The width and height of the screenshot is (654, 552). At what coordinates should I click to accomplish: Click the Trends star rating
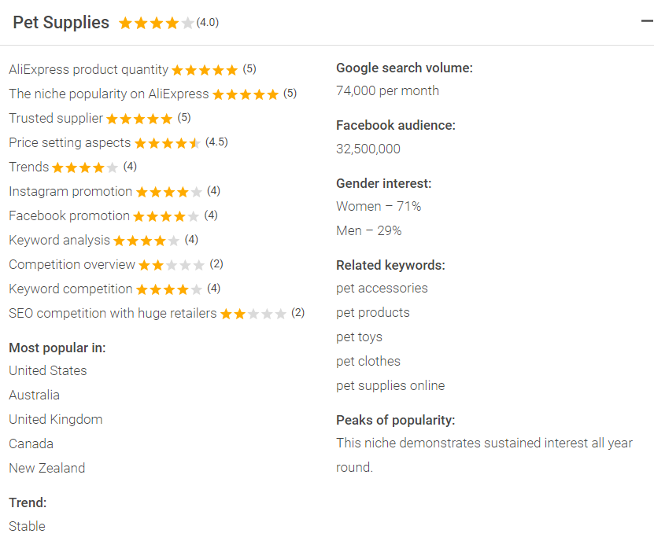85,167
